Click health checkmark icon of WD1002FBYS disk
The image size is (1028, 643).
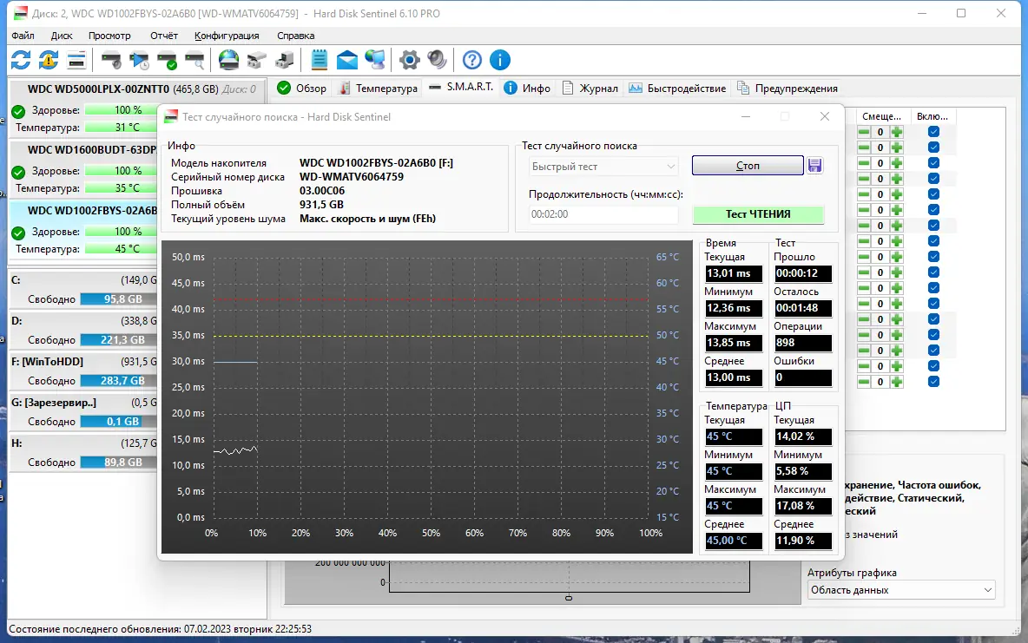18,233
